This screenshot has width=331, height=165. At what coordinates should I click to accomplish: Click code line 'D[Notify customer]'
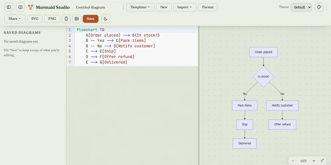point(136,46)
